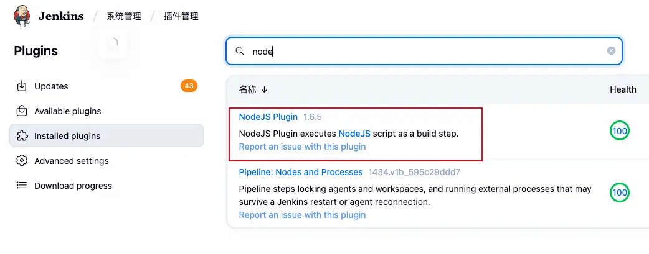This screenshot has width=649, height=254.
Task: Click the Advanced settings gear icon
Action: coord(22,161)
